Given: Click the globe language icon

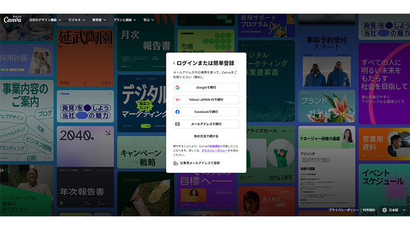Looking at the screenshot, I should point(384,210).
